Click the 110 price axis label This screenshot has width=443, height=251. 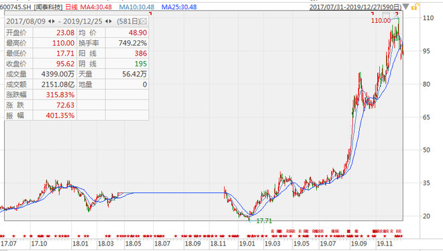[x=428, y=18]
